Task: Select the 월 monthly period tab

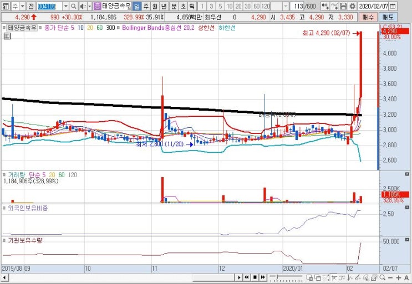Action: [x=155, y=6]
